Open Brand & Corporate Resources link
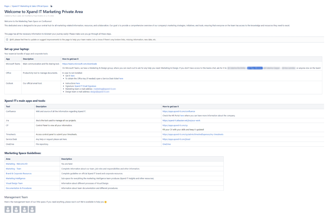 (19, 173)
